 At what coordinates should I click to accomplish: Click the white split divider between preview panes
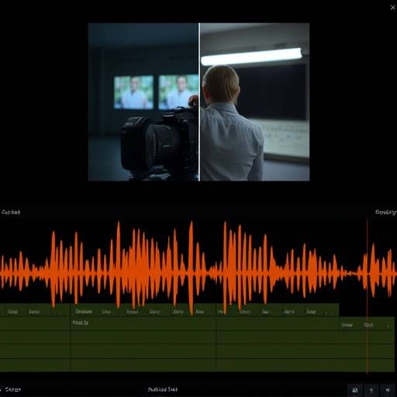[199, 102]
